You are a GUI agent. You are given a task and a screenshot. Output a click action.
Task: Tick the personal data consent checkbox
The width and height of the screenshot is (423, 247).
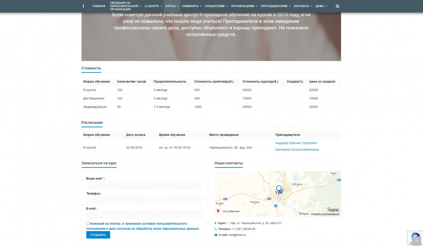(x=88, y=223)
